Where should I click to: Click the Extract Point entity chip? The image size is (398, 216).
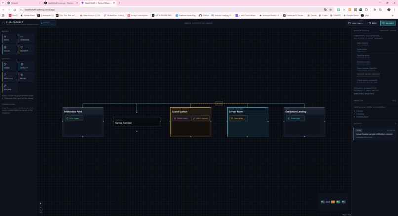pos(296,118)
